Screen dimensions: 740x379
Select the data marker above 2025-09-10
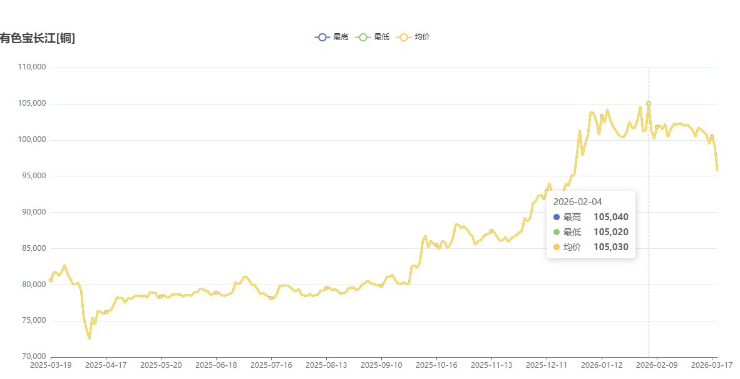coord(381,285)
